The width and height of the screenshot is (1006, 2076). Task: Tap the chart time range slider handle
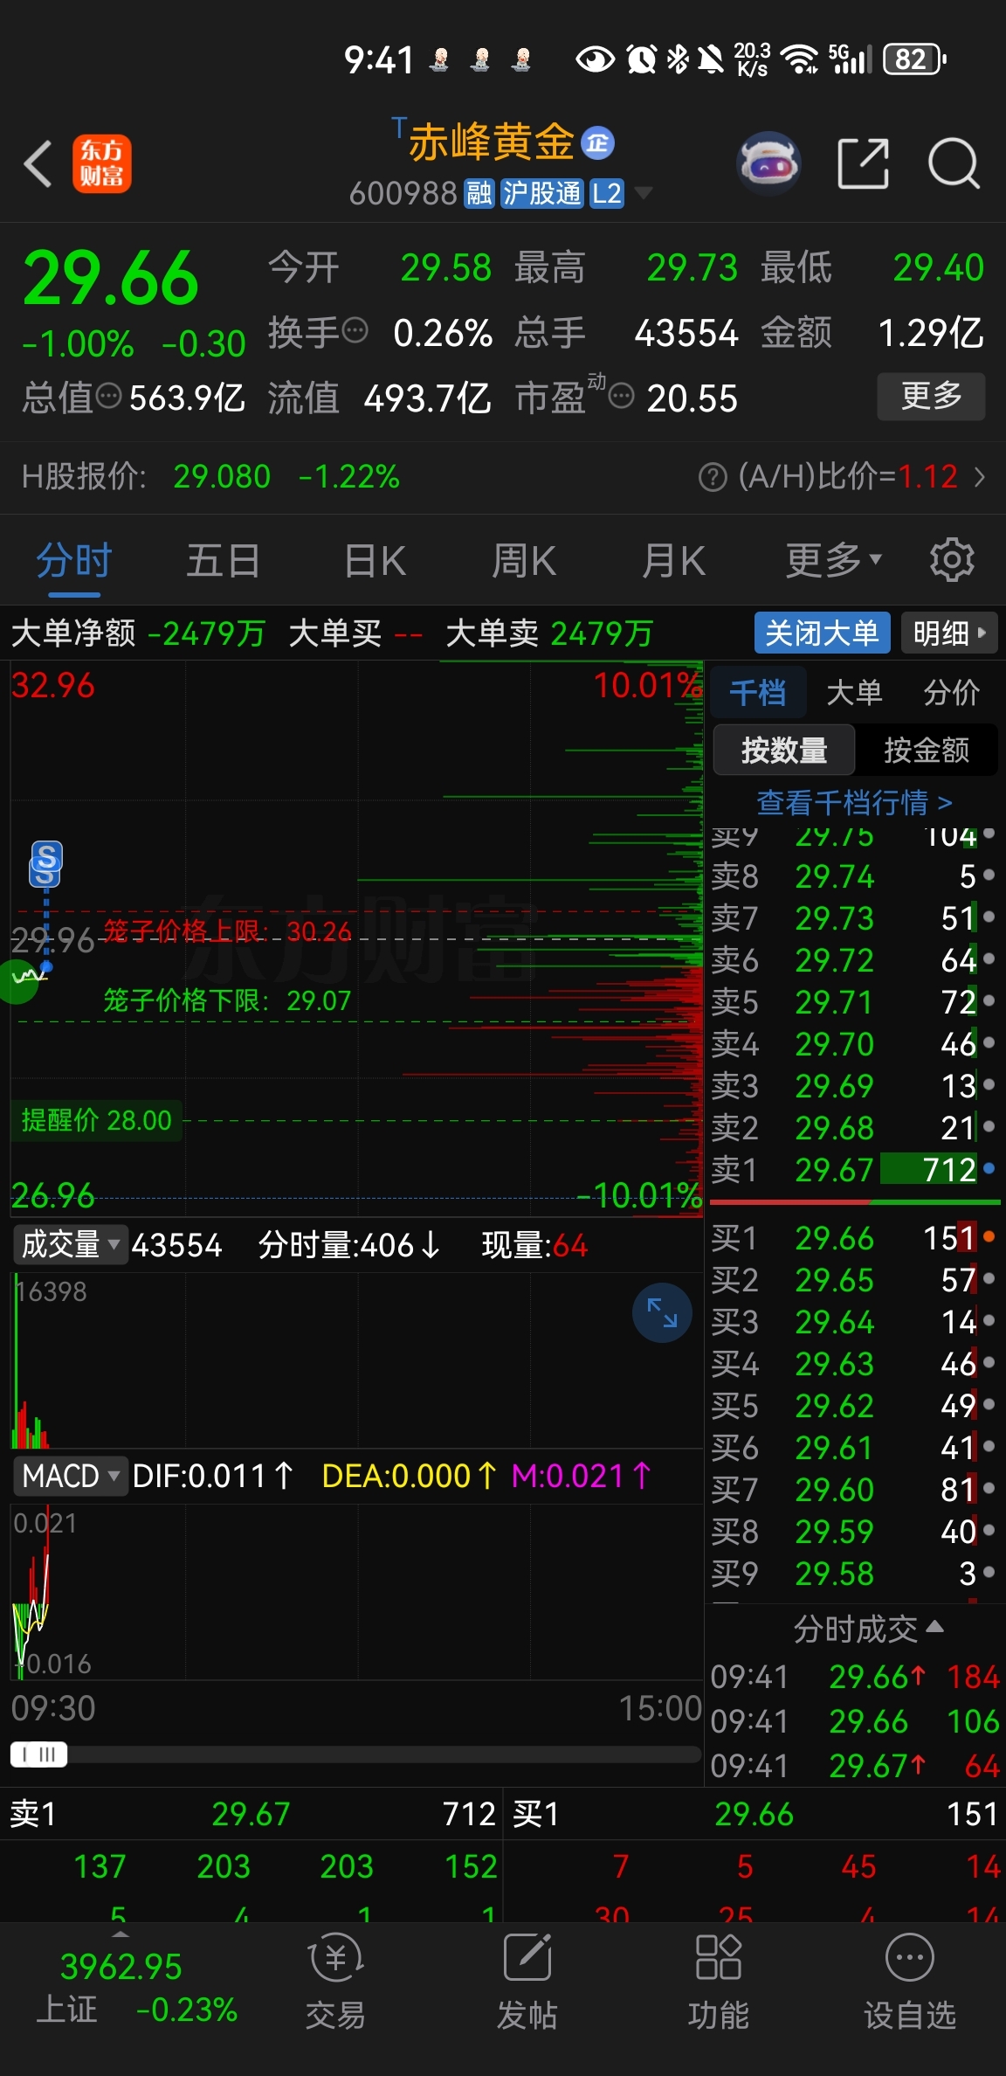point(39,1754)
